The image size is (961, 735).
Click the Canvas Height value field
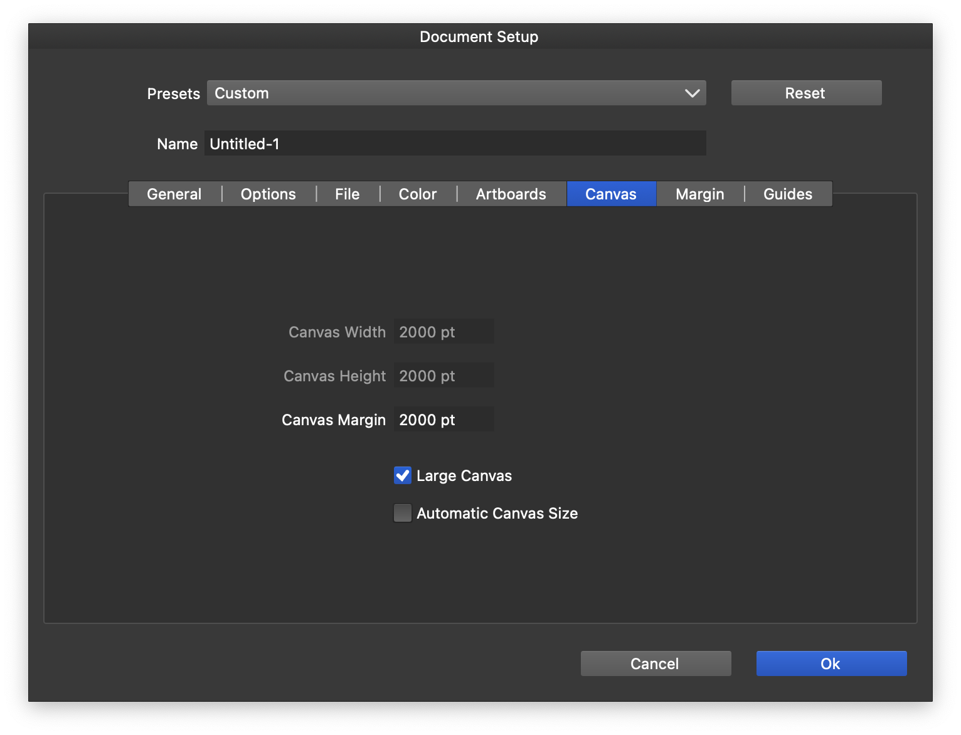pos(443,376)
